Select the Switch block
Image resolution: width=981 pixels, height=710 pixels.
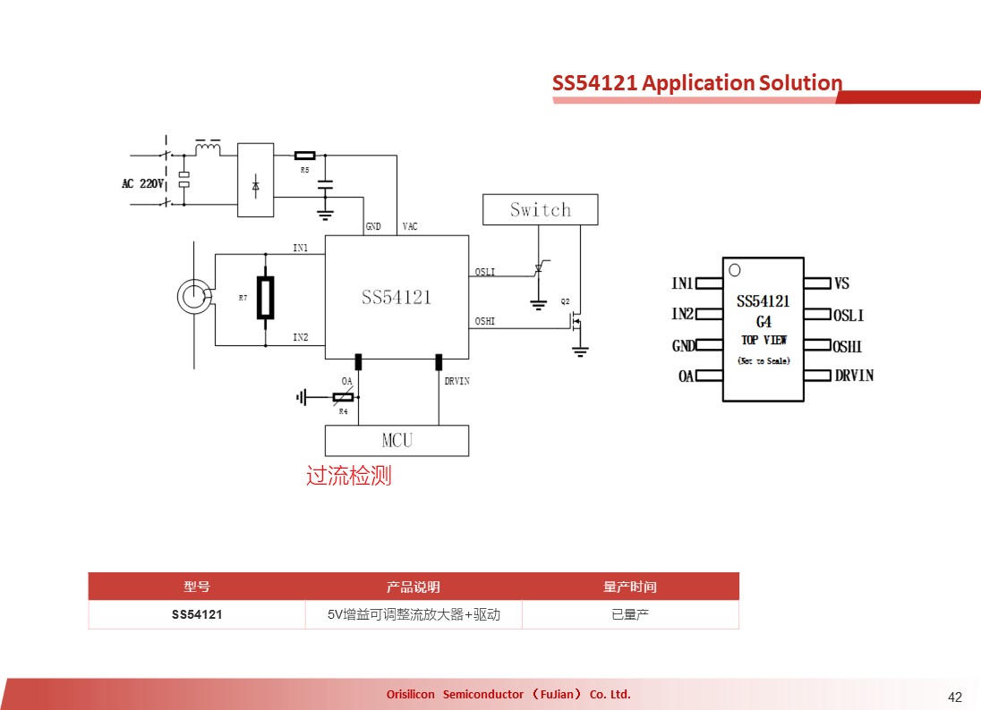pos(540,209)
